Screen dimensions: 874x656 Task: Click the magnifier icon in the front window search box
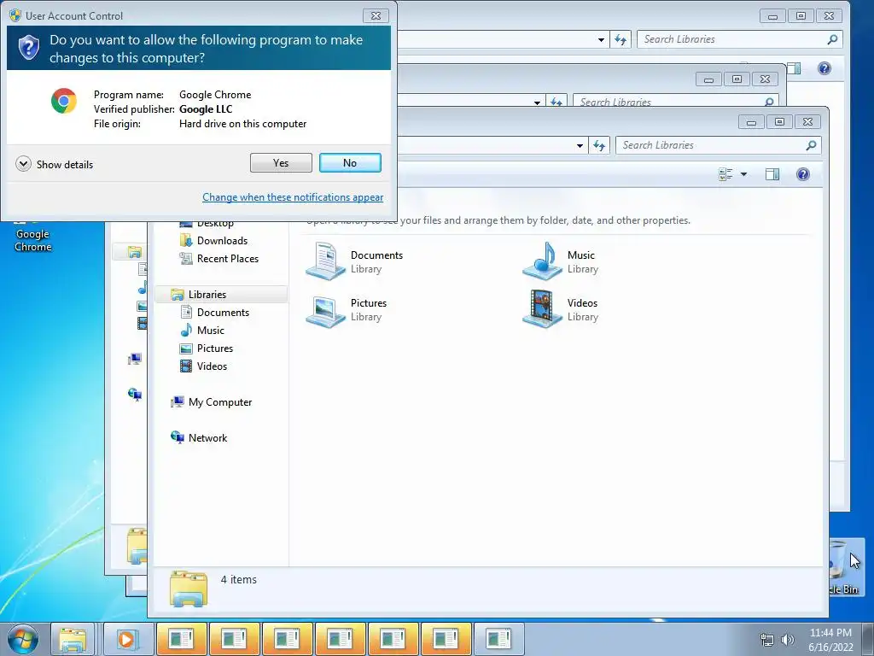point(812,145)
